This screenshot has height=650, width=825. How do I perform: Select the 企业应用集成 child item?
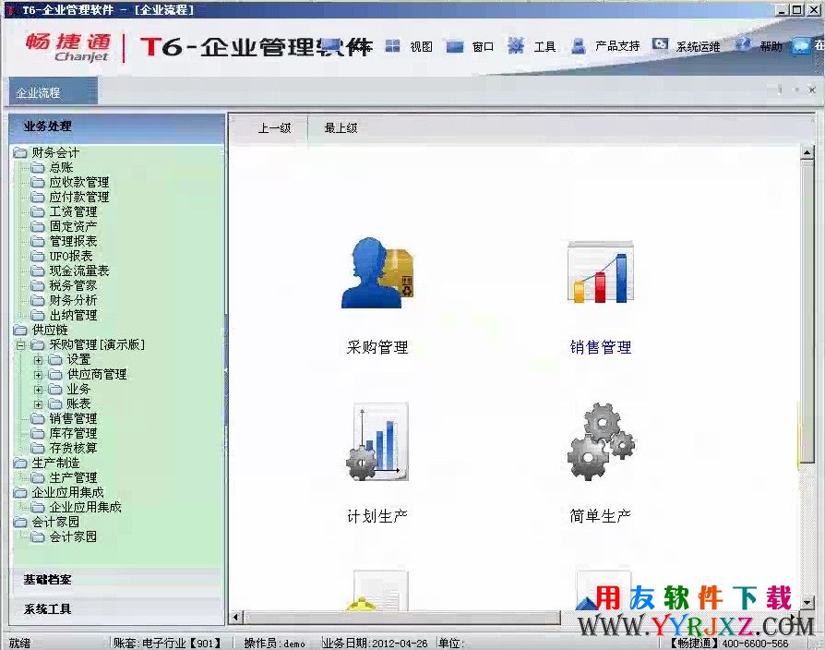tap(85, 507)
